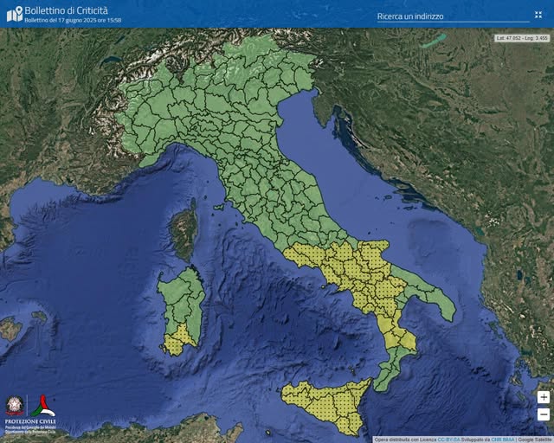Click the yellow Campania-Basilicata alert area
This screenshot has height=443, width=554.
point(346,273)
